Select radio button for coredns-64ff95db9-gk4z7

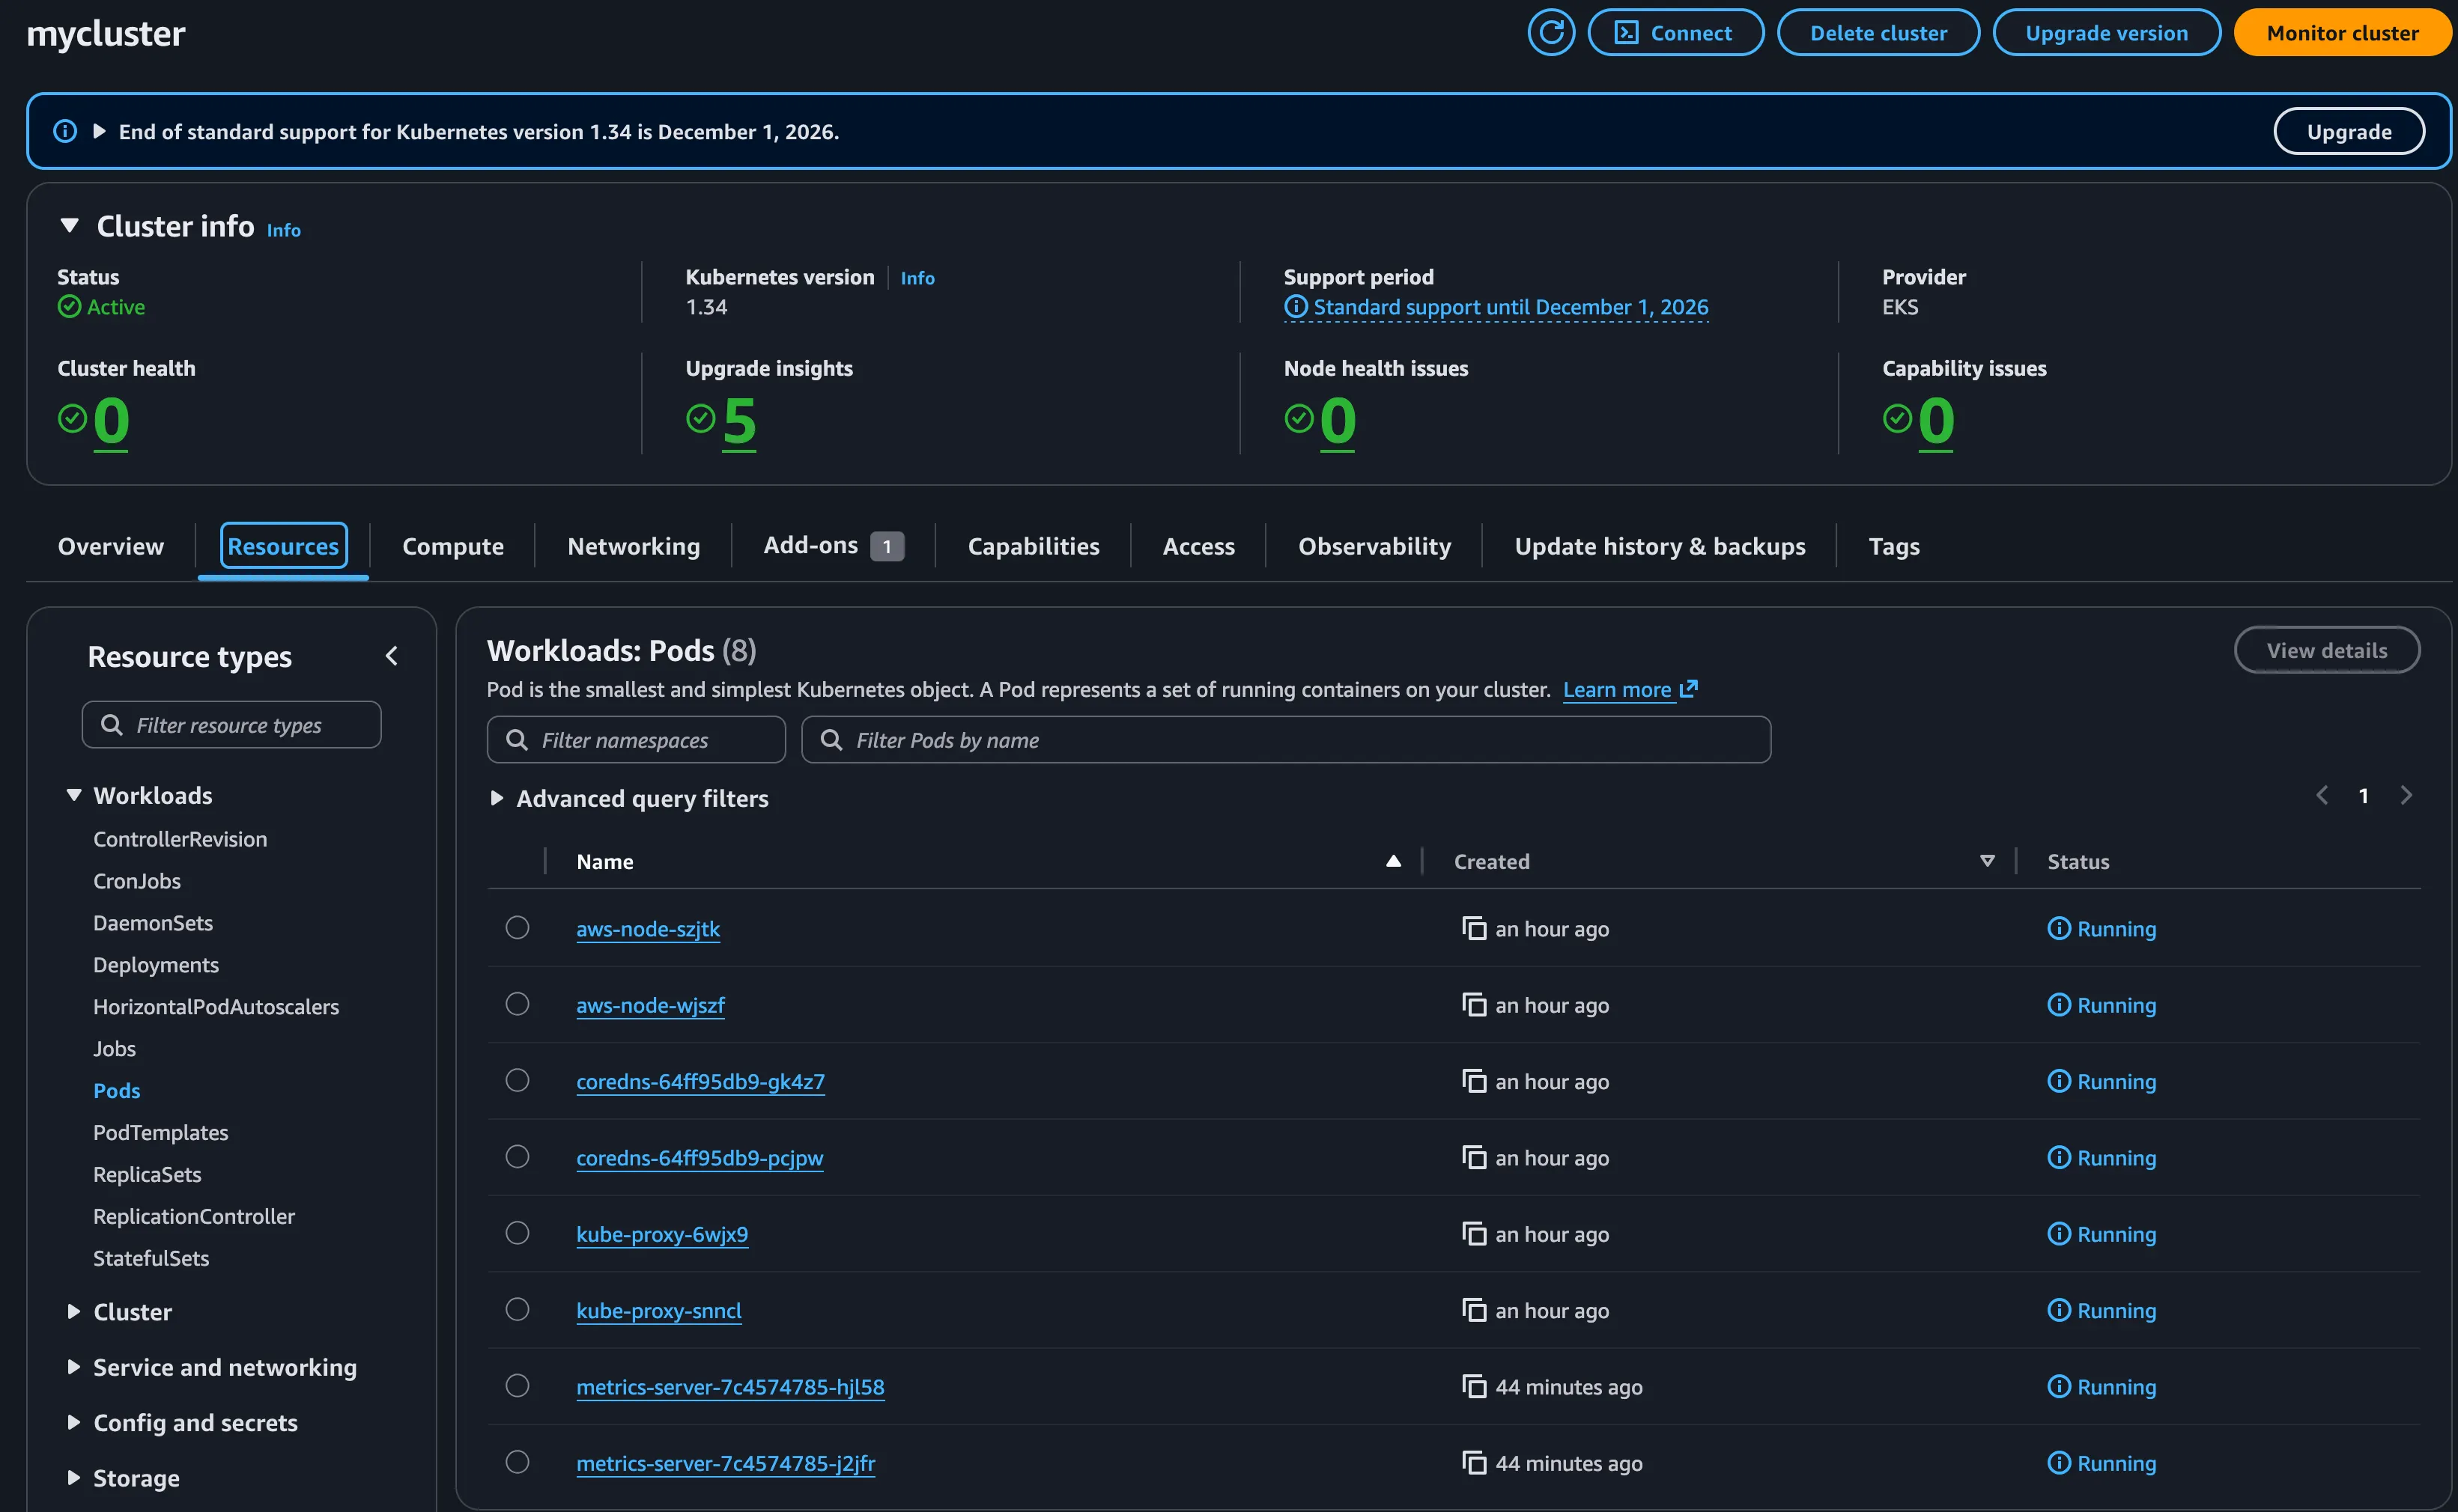pyautogui.click(x=518, y=1080)
